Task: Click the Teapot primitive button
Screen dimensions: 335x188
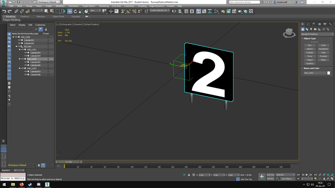Action: (310, 60)
